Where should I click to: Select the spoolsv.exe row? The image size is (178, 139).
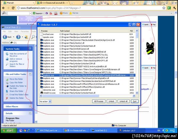[x=88, y=37]
